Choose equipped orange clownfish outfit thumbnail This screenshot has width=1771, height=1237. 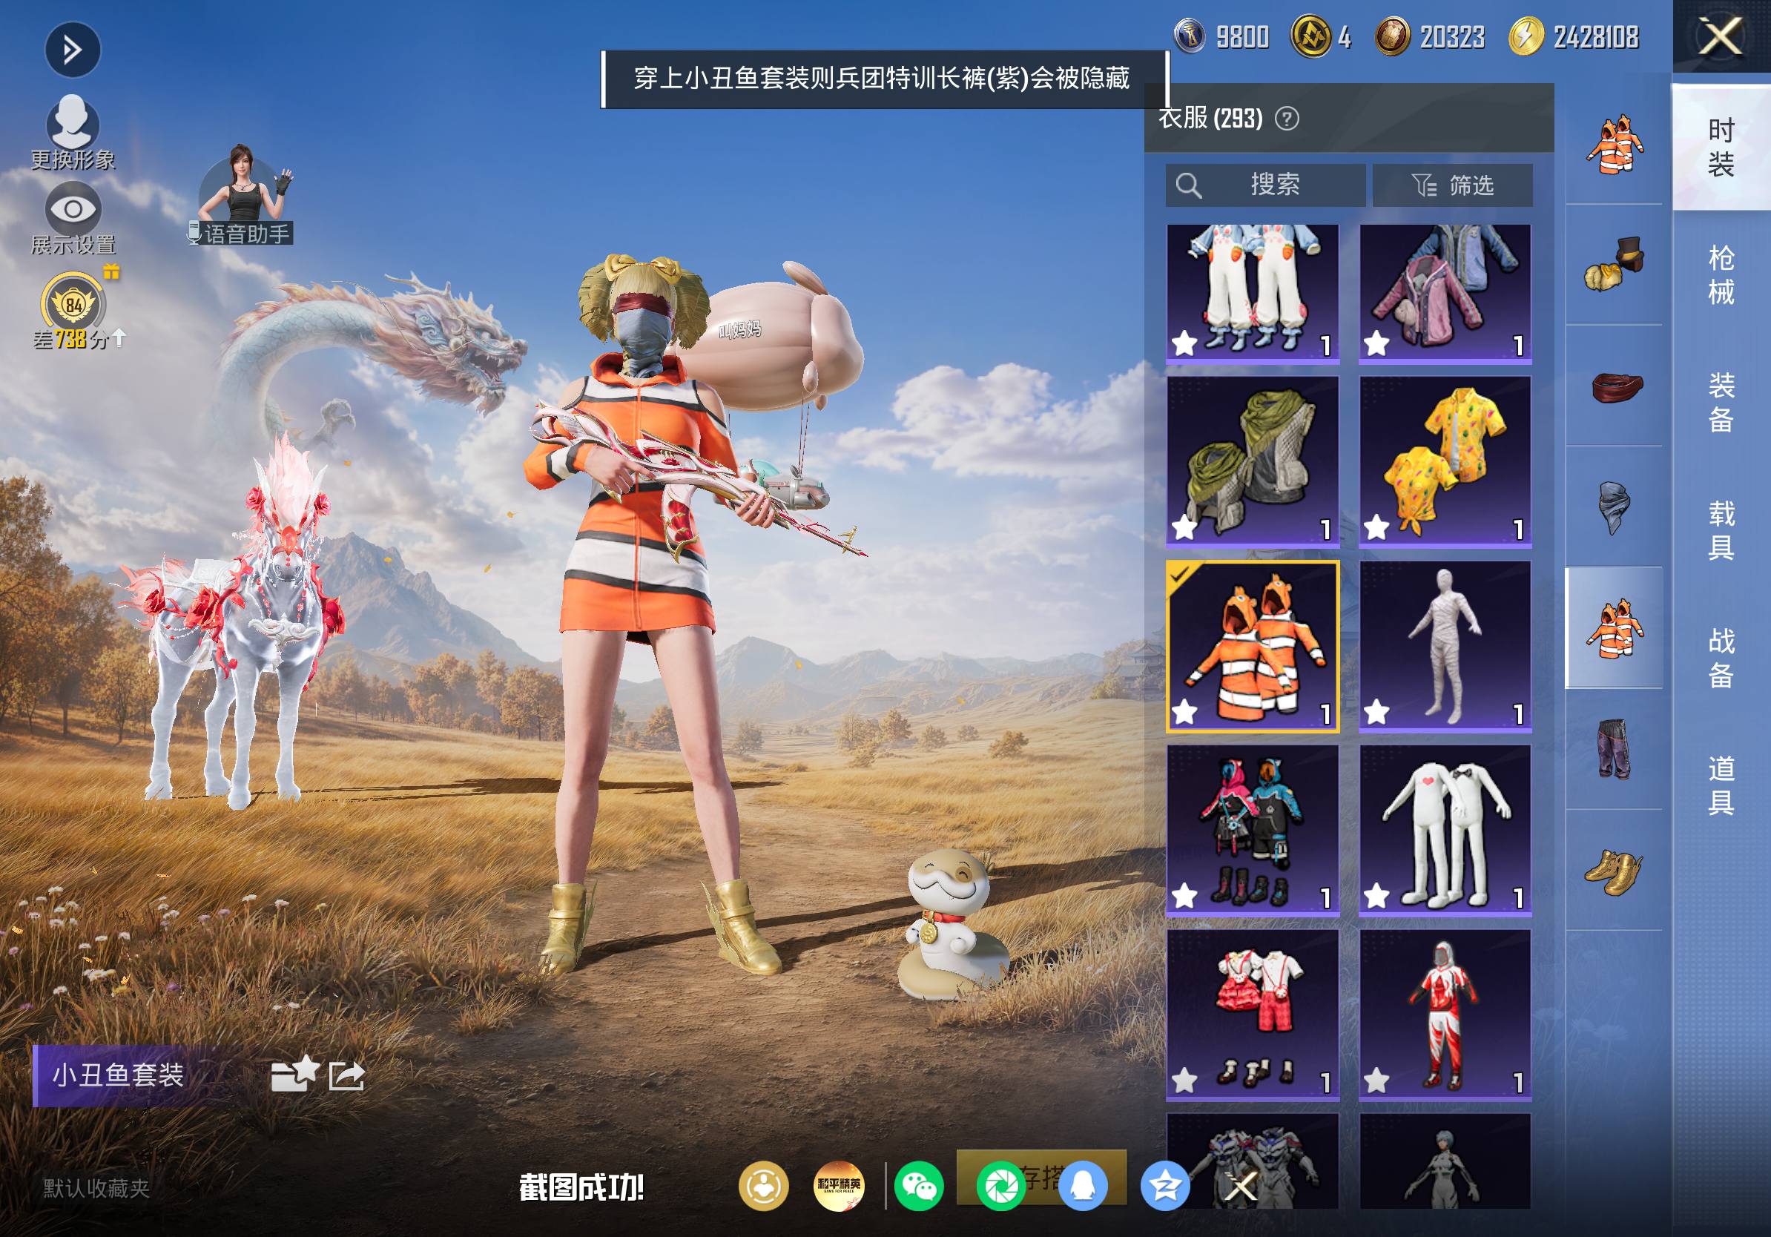click(x=1253, y=646)
